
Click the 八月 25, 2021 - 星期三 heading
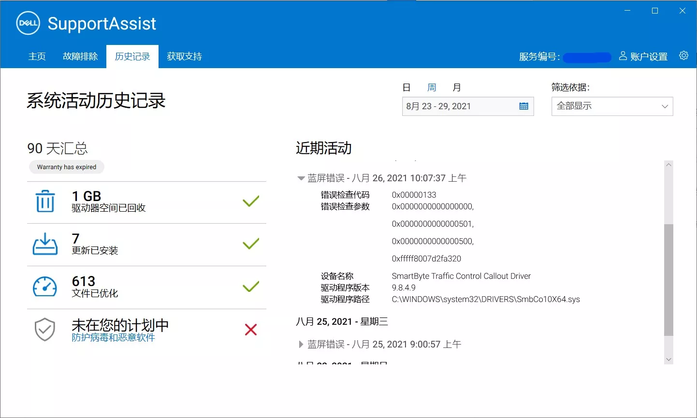(x=342, y=321)
